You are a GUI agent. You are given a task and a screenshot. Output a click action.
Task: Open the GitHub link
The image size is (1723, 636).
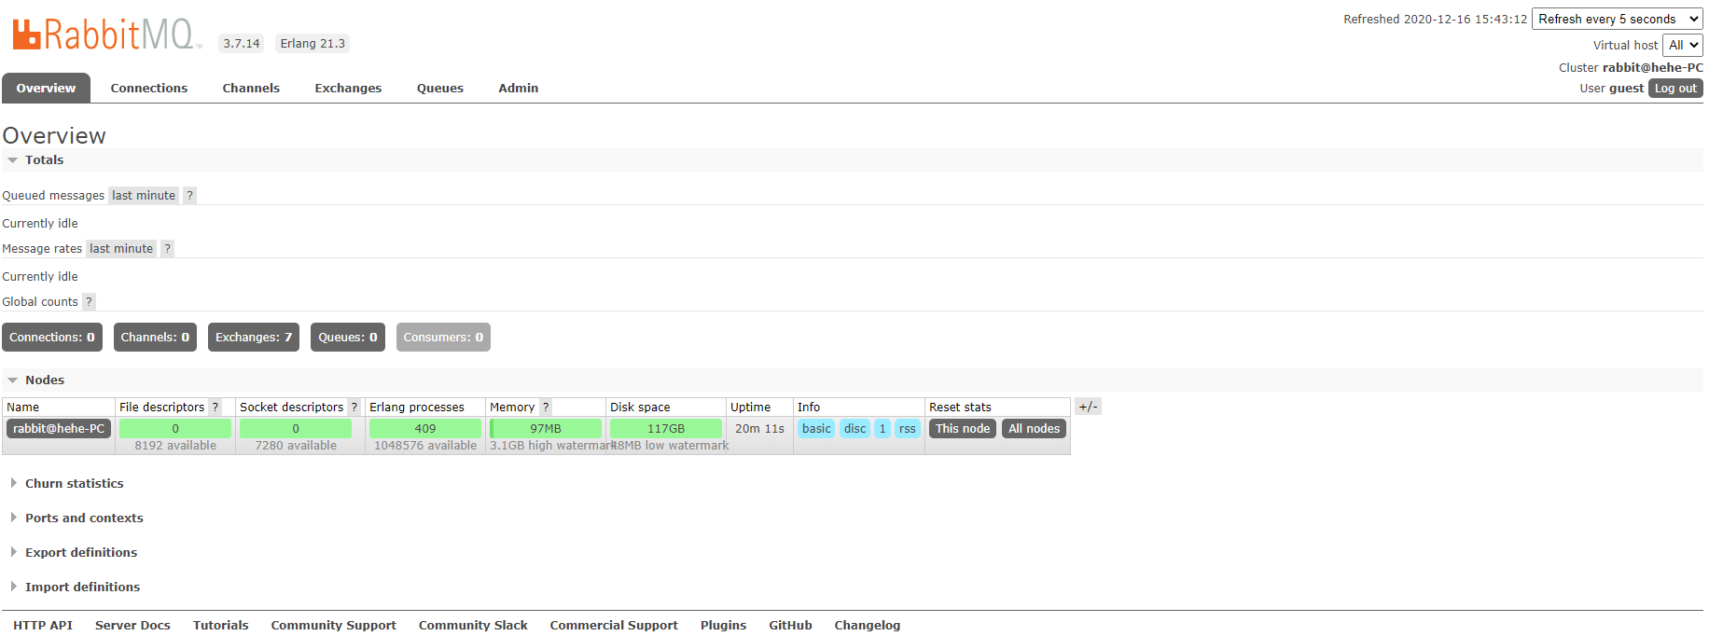790,625
